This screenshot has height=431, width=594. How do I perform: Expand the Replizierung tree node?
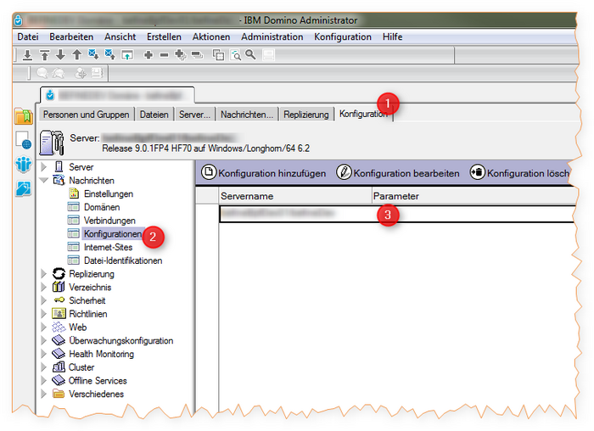click(44, 274)
